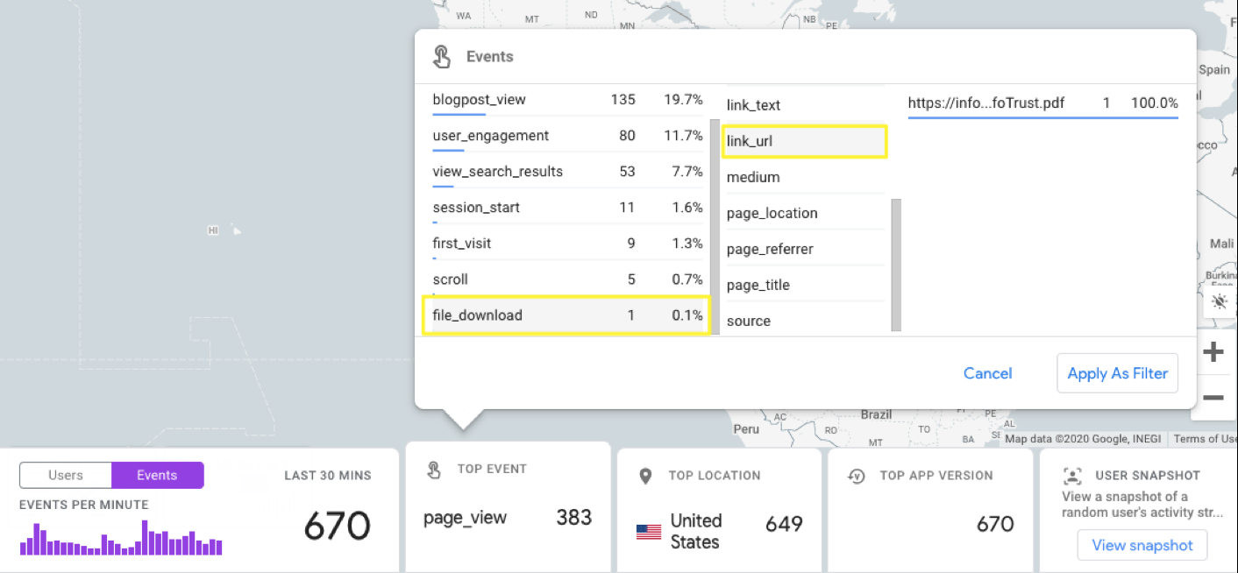Click the View snapshot button

click(x=1142, y=544)
